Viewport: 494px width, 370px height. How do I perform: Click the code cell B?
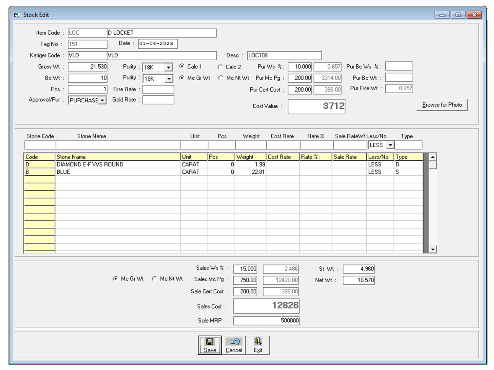click(x=40, y=172)
